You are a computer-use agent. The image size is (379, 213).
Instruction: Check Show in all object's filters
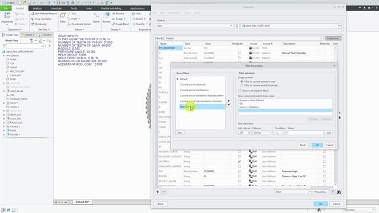tap(239, 91)
